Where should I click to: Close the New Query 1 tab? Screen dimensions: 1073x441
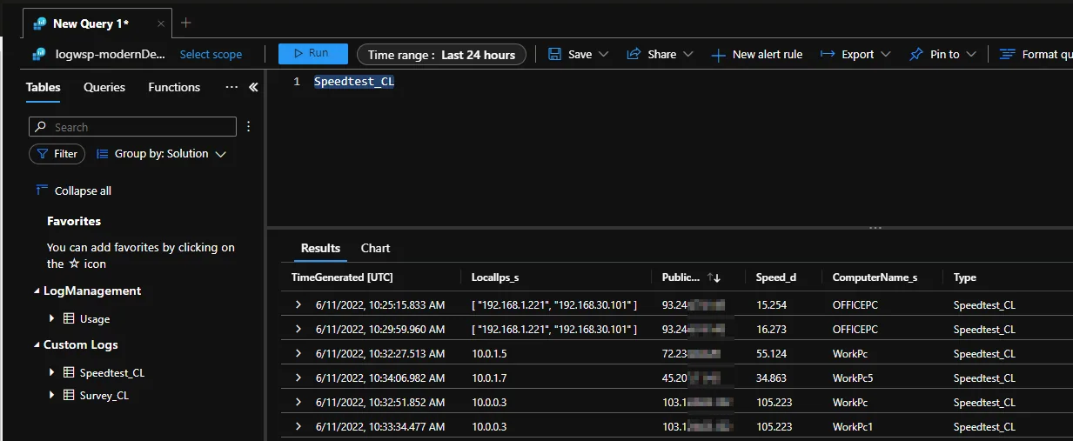(162, 23)
